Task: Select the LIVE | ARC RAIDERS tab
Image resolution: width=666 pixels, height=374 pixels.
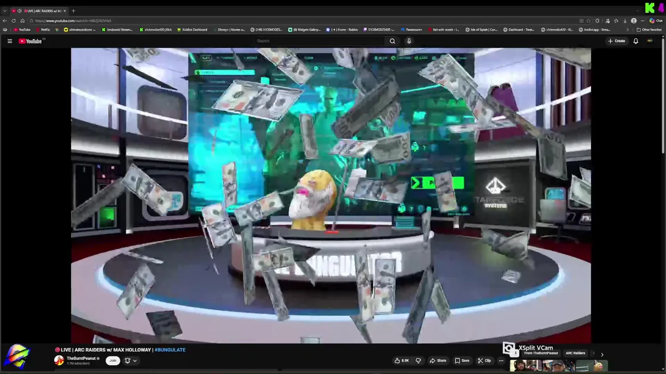Action: [39, 11]
